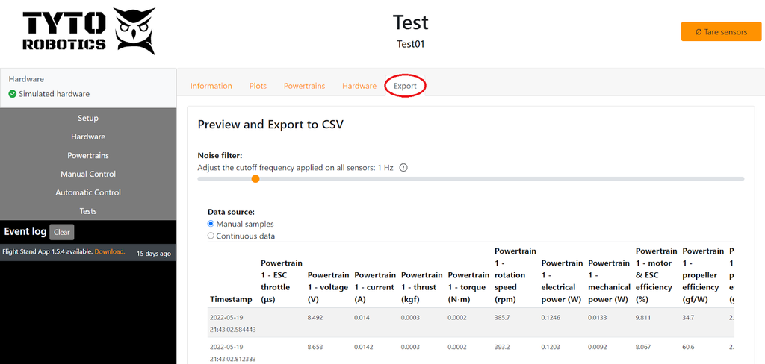The width and height of the screenshot is (765, 364).
Task: Go to Powertrains in the sidebar
Action: [x=88, y=156]
